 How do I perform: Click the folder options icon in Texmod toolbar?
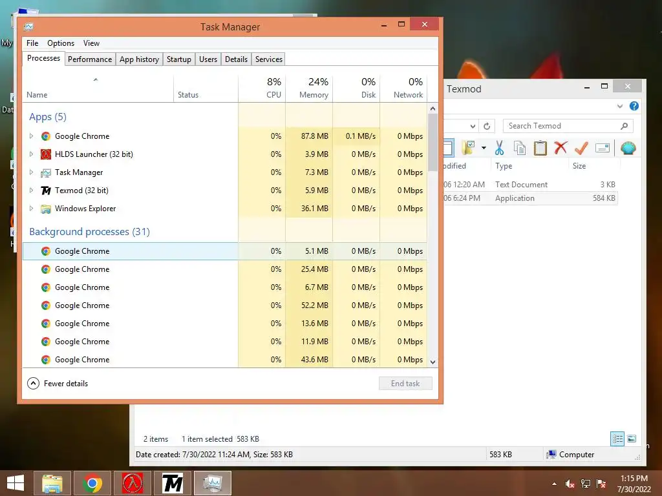(x=469, y=148)
